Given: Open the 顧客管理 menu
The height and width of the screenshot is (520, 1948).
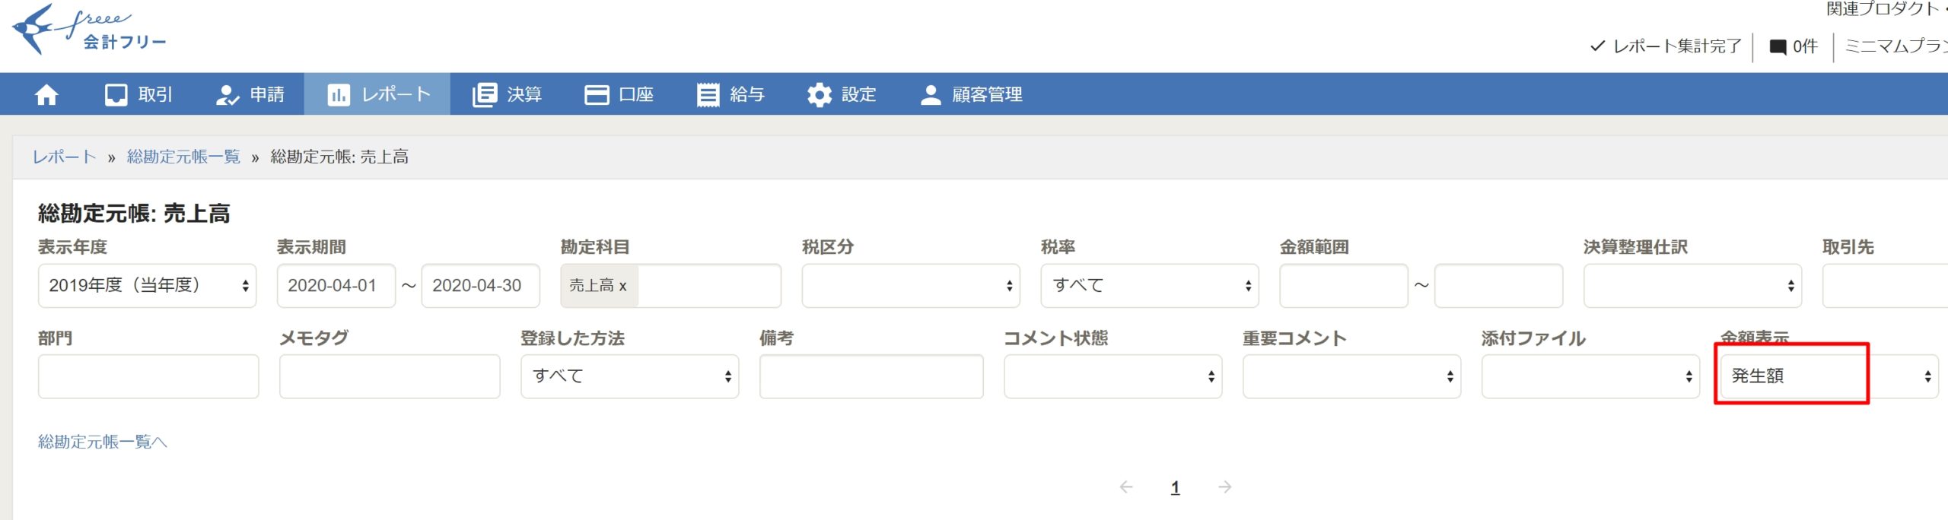Looking at the screenshot, I should pyautogui.click(x=972, y=94).
